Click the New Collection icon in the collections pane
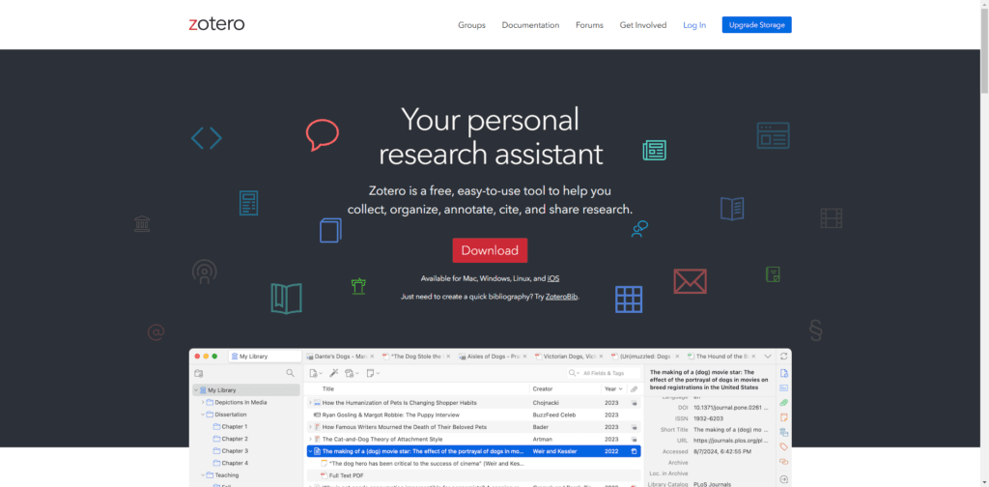 coord(199,373)
